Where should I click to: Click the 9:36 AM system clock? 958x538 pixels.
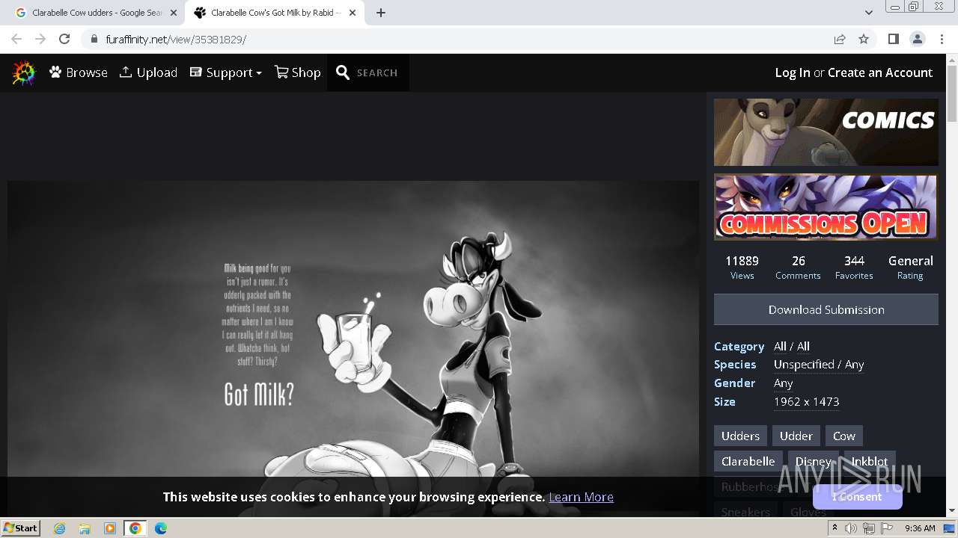[920, 528]
